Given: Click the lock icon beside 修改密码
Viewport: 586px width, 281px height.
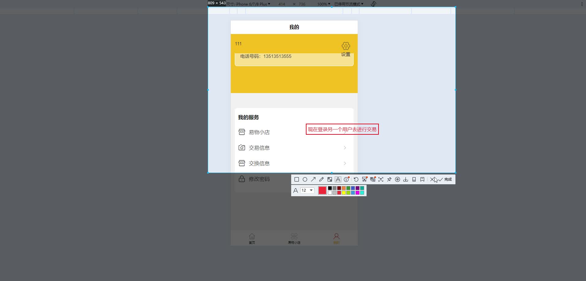Looking at the screenshot, I should pos(242,179).
